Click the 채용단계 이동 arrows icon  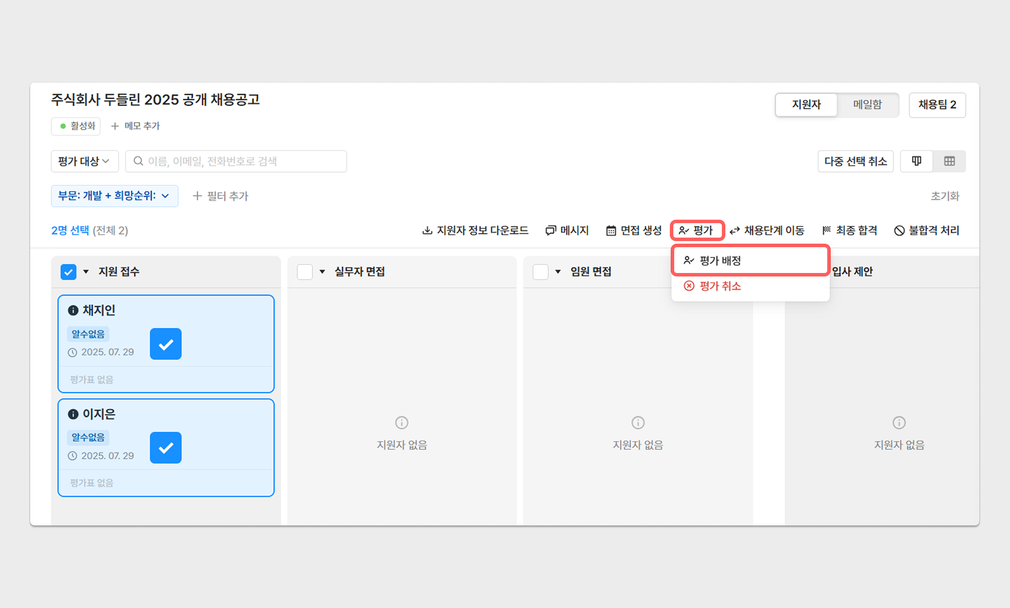[735, 231]
